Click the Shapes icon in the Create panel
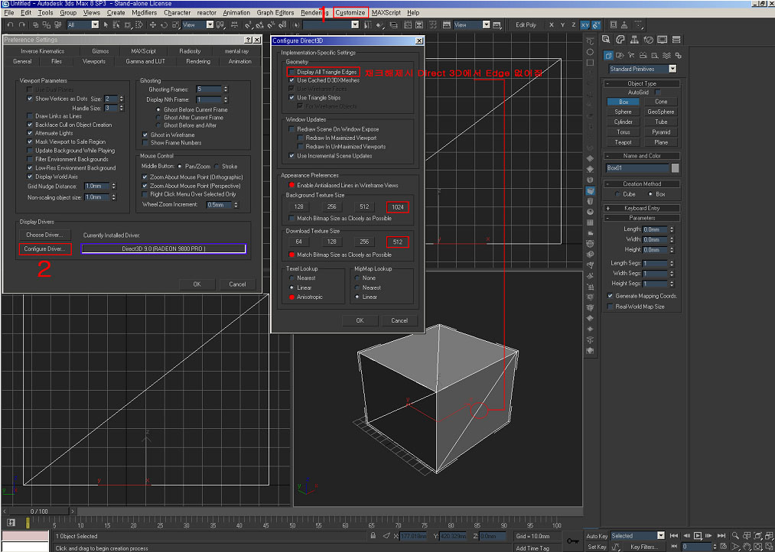 tap(620, 55)
